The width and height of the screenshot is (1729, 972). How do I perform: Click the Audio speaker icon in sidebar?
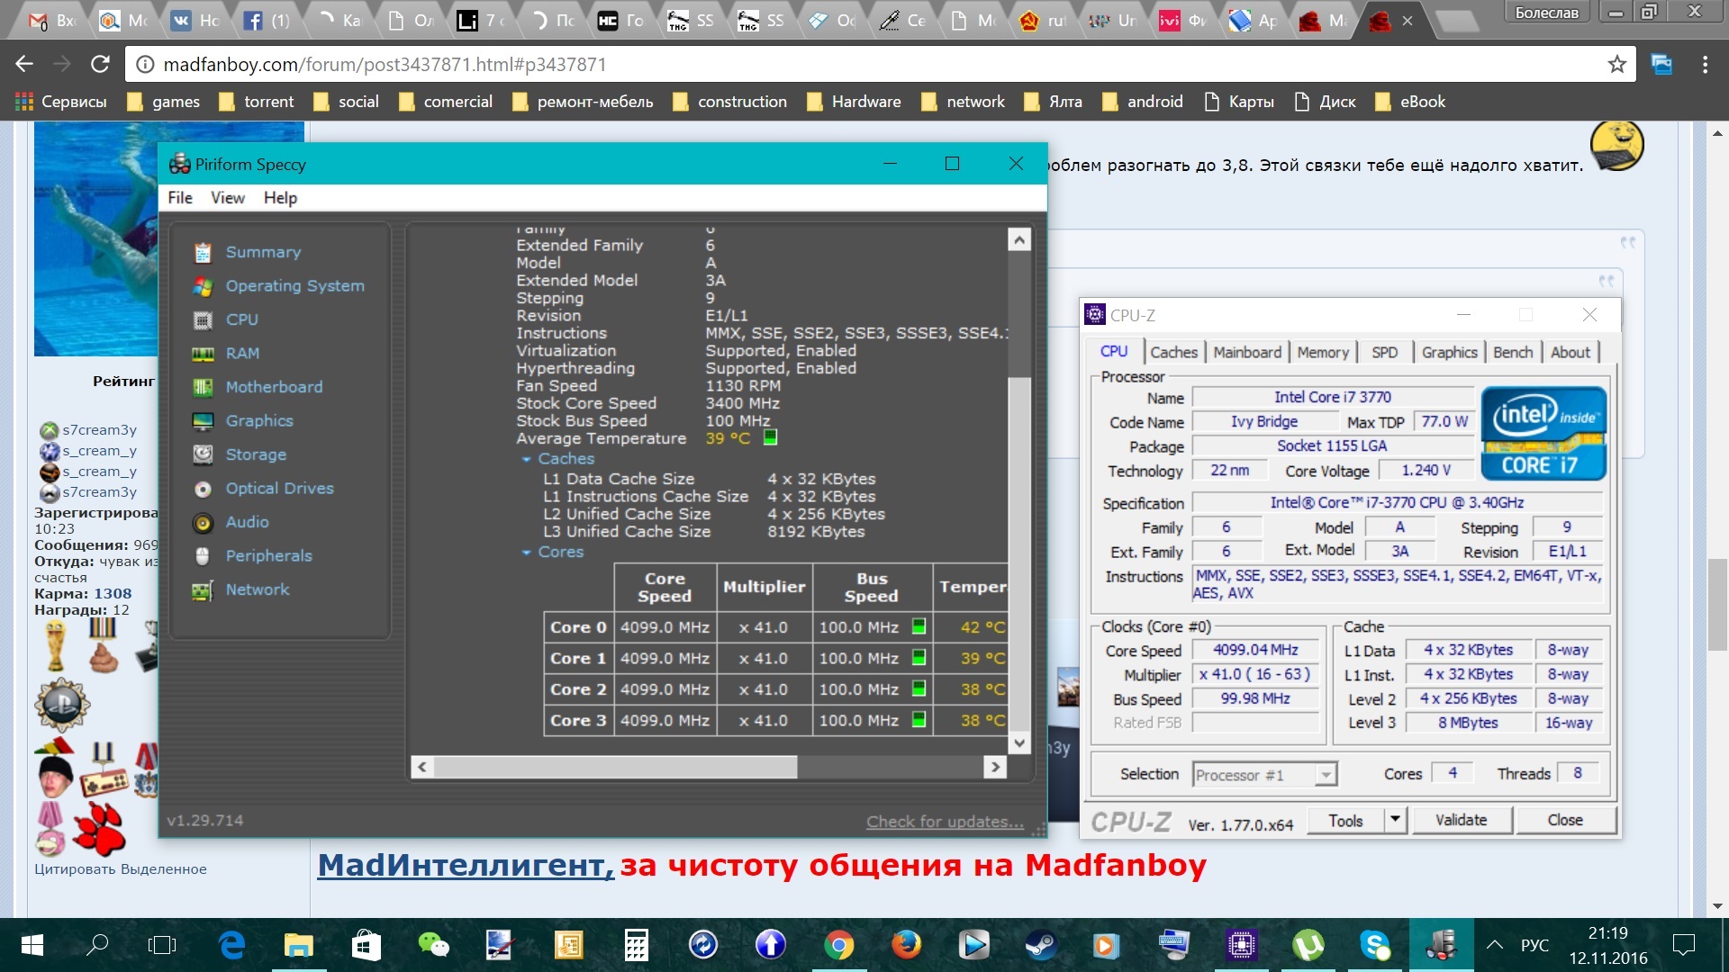(x=203, y=523)
